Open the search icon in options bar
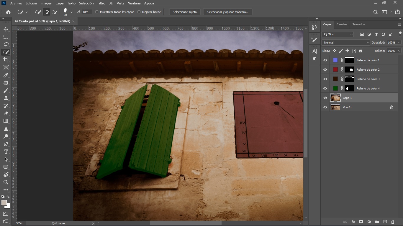 [x=376, y=12]
